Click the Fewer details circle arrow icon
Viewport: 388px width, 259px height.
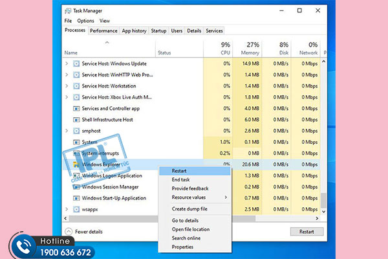69,232
